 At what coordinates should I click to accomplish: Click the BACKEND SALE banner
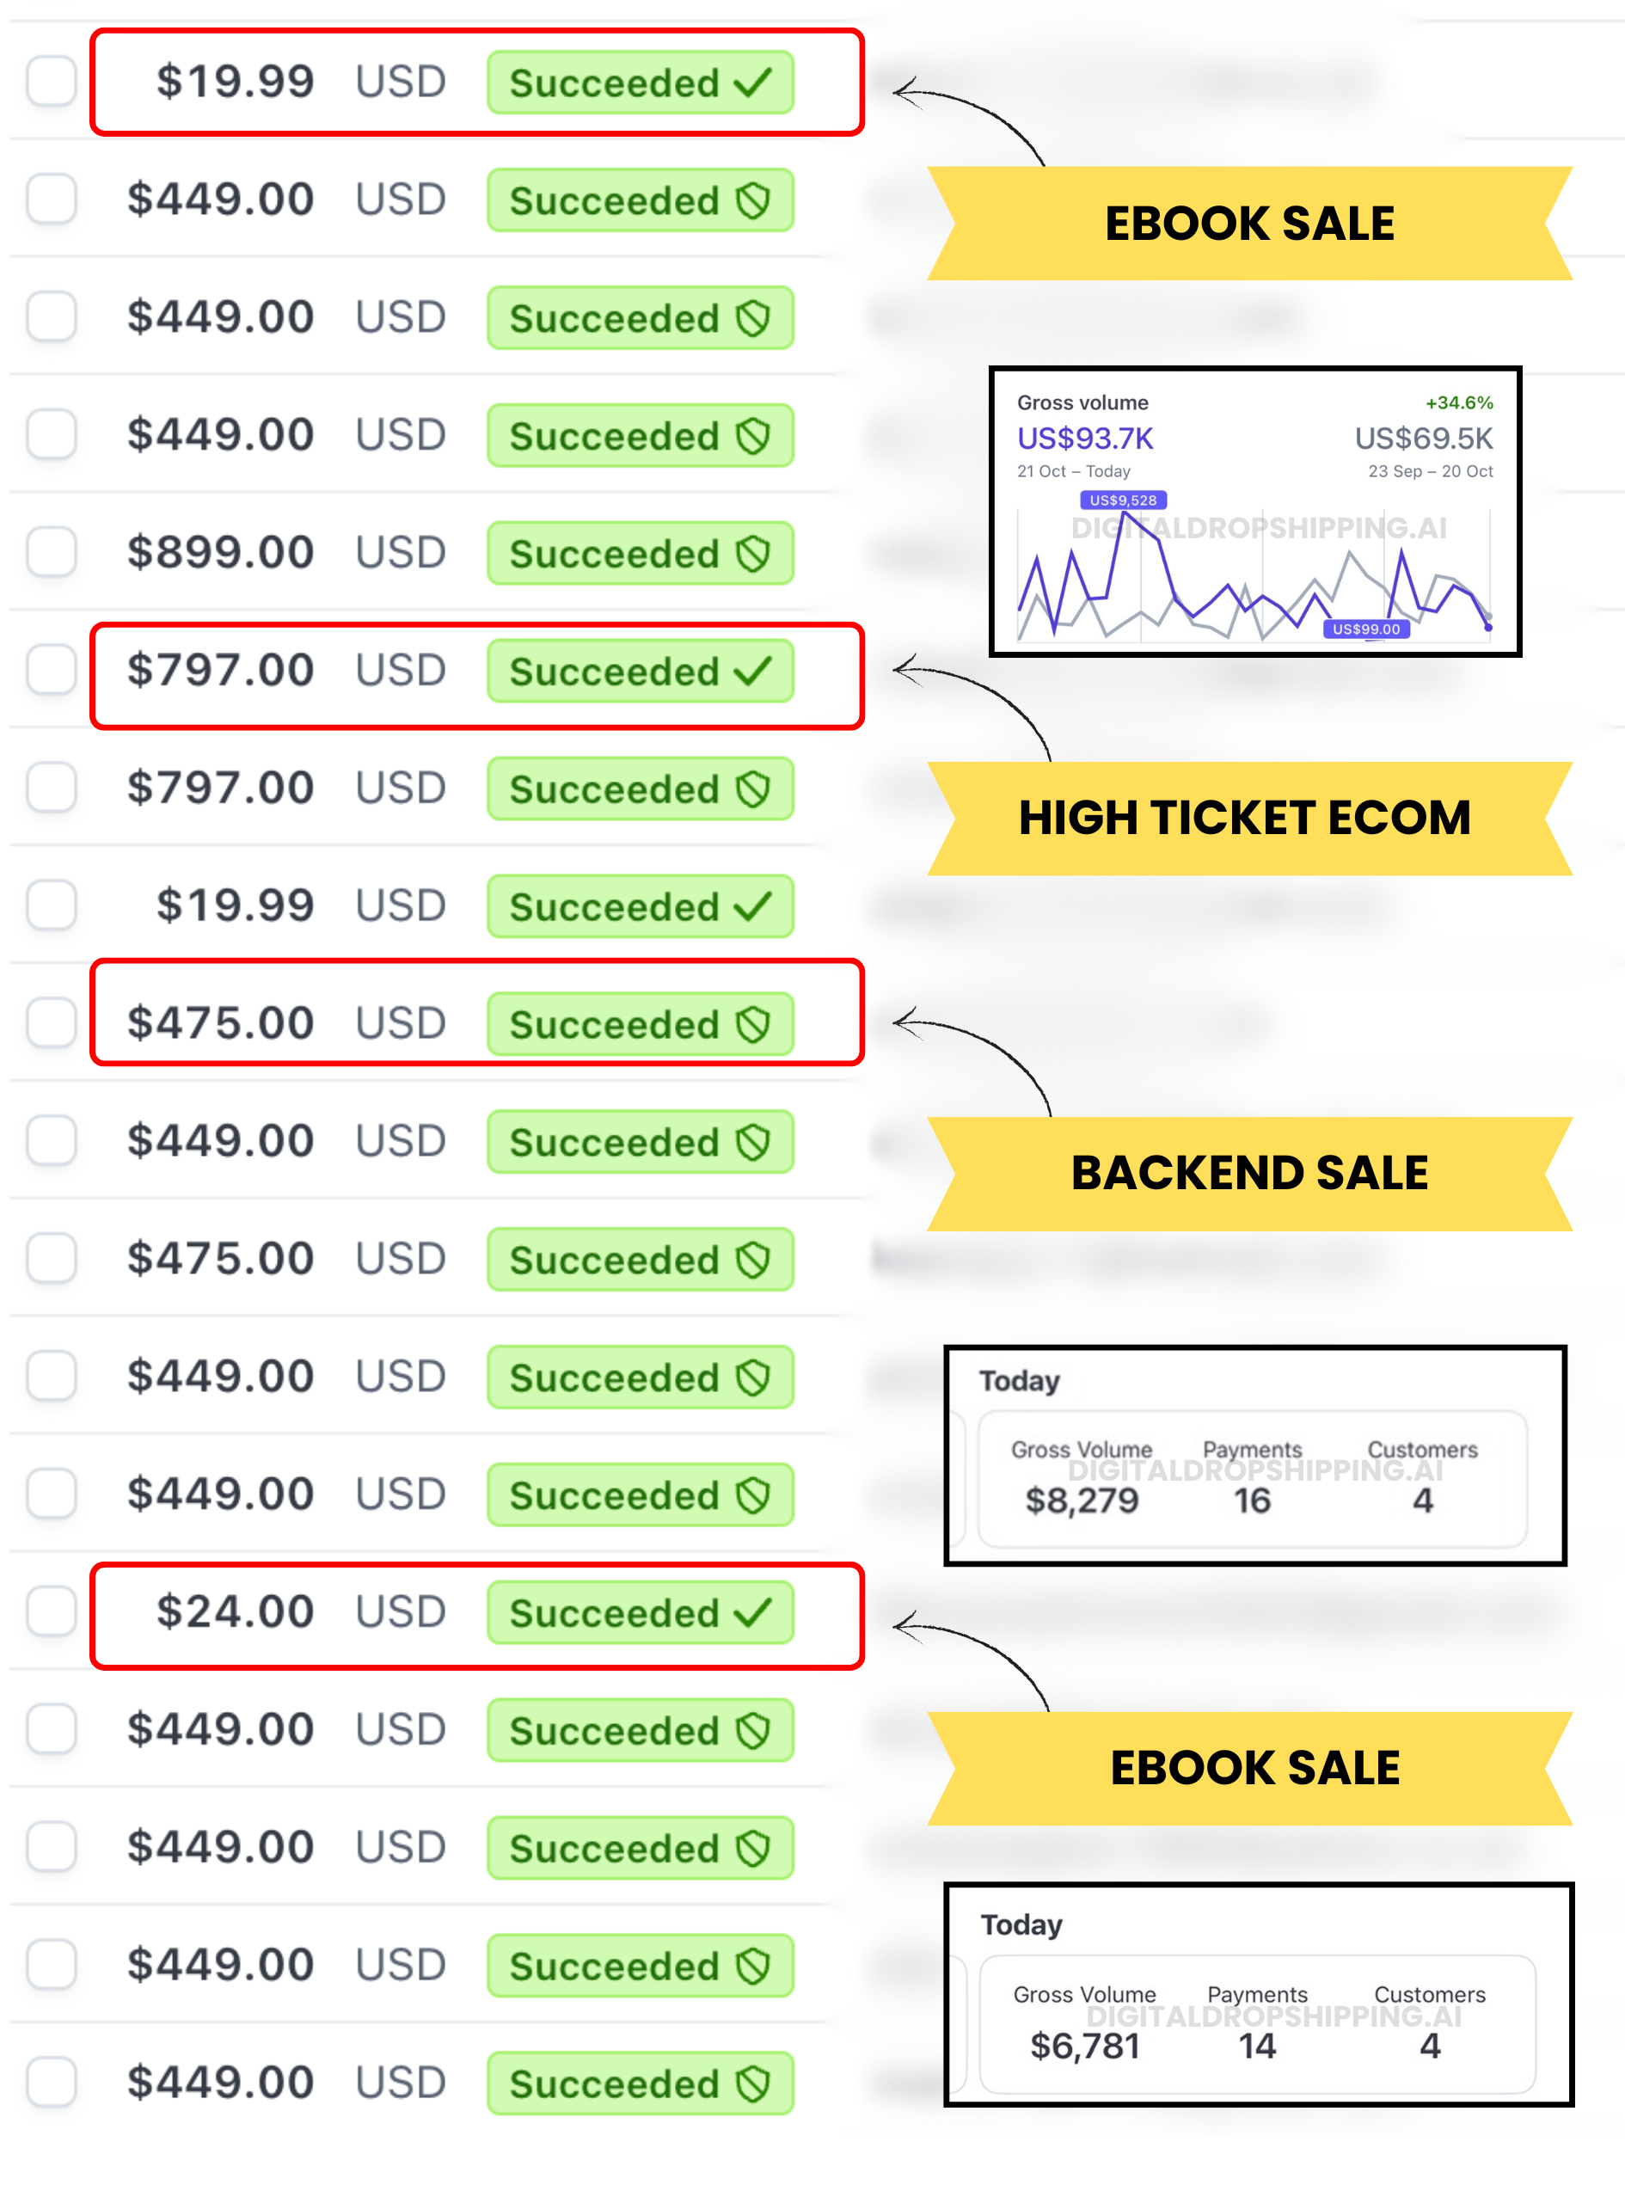(x=1248, y=1173)
